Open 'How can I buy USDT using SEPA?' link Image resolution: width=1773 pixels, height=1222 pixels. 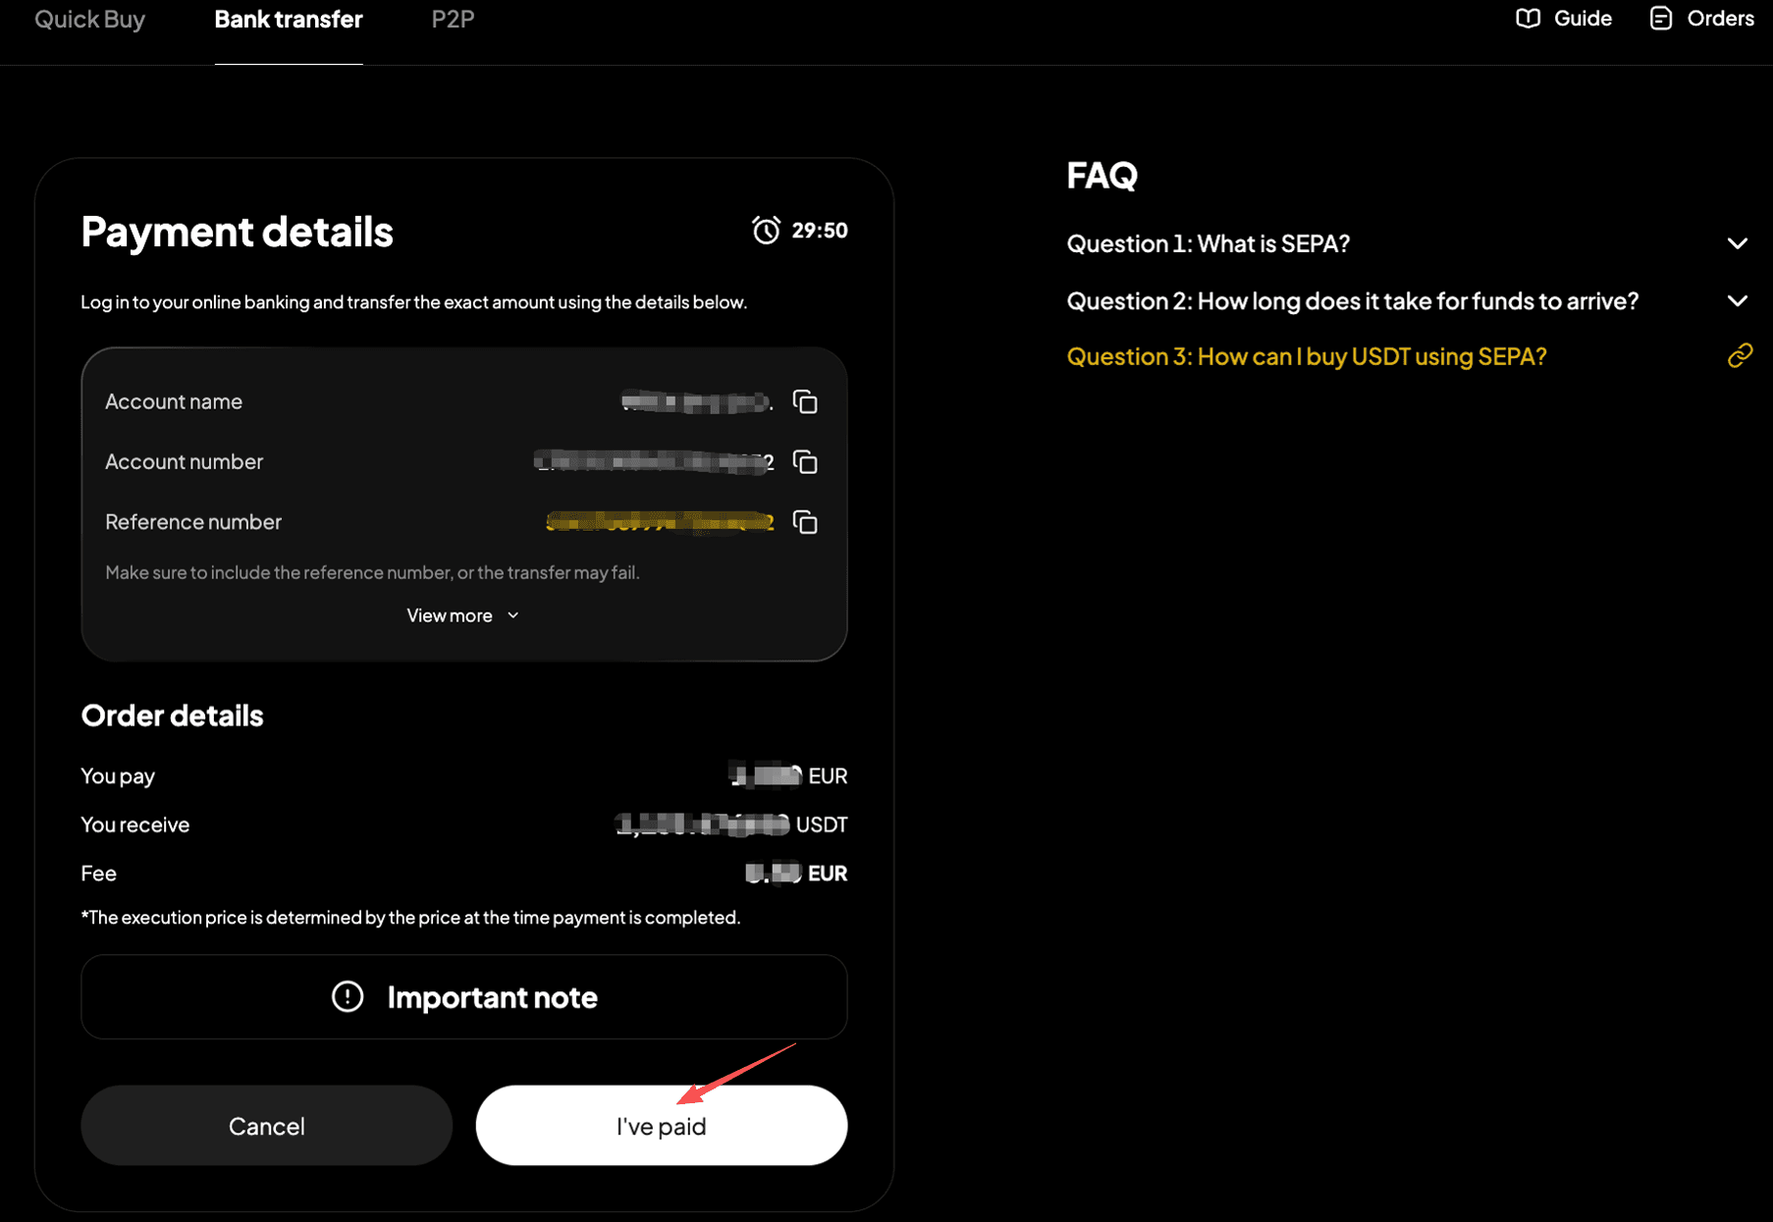pyautogui.click(x=1306, y=356)
